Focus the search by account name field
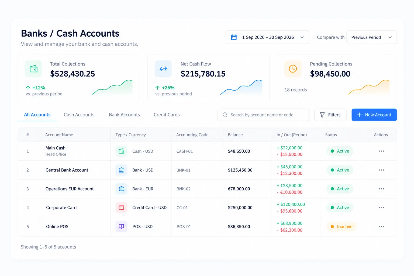 click(263, 115)
